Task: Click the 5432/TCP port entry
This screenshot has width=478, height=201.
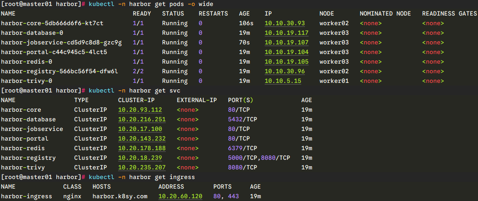Action: point(242,120)
